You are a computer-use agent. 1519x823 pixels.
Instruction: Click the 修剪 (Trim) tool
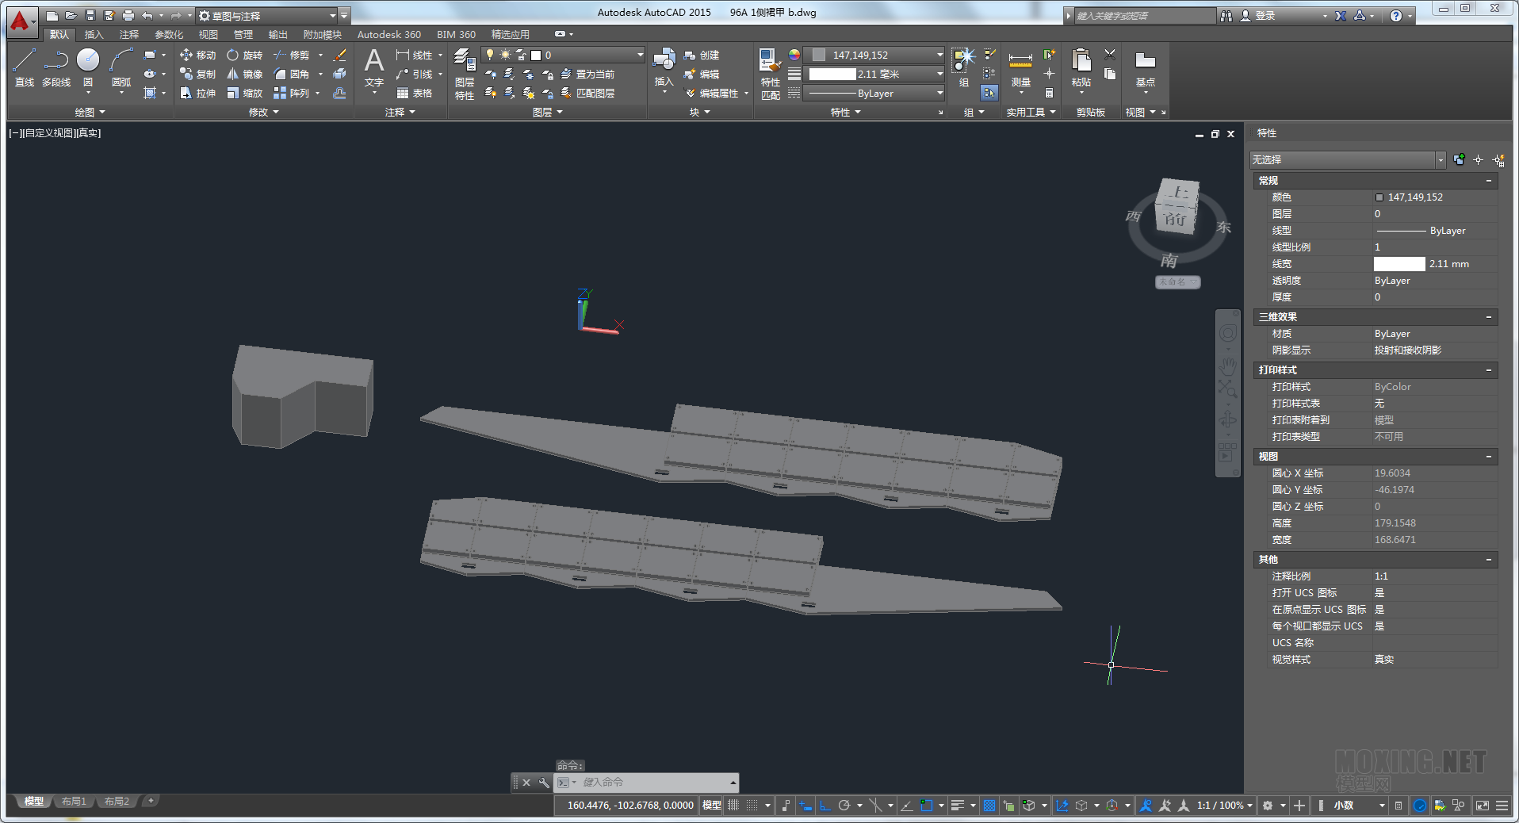click(292, 55)
